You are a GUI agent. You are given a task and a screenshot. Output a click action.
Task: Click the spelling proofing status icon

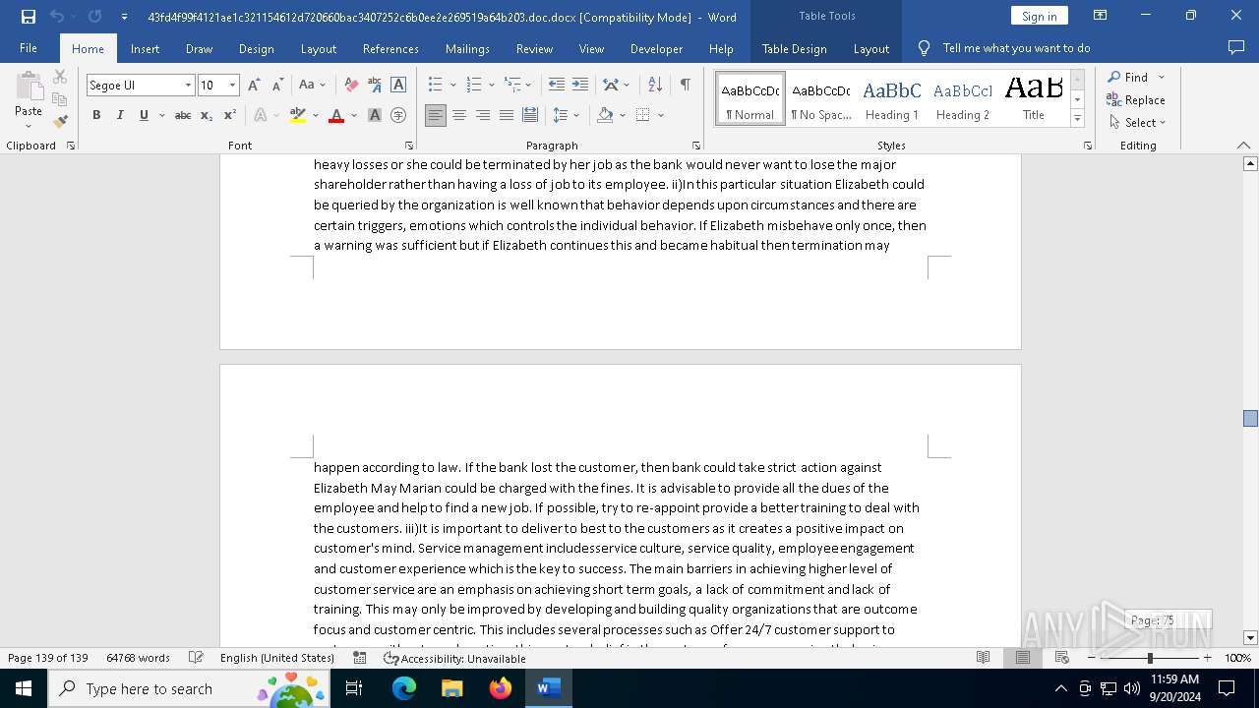[196, 658]
